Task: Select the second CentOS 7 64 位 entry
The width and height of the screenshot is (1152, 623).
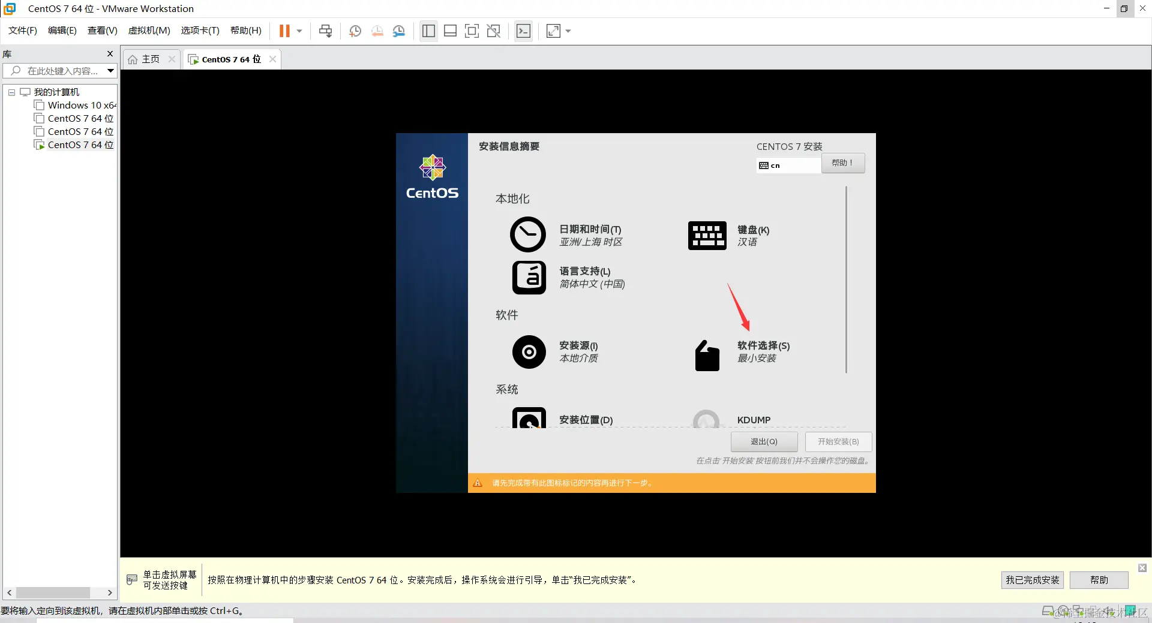Action: pyautogui.click(x=80, y=132)
